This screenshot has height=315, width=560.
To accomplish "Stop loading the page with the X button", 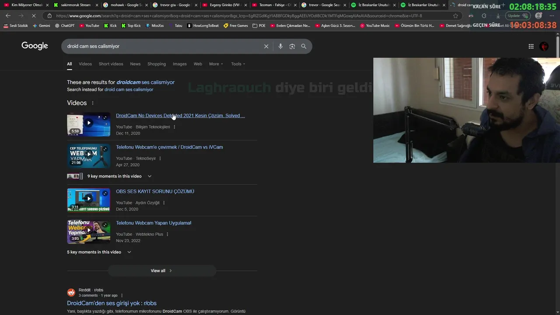I will [34, 16].
